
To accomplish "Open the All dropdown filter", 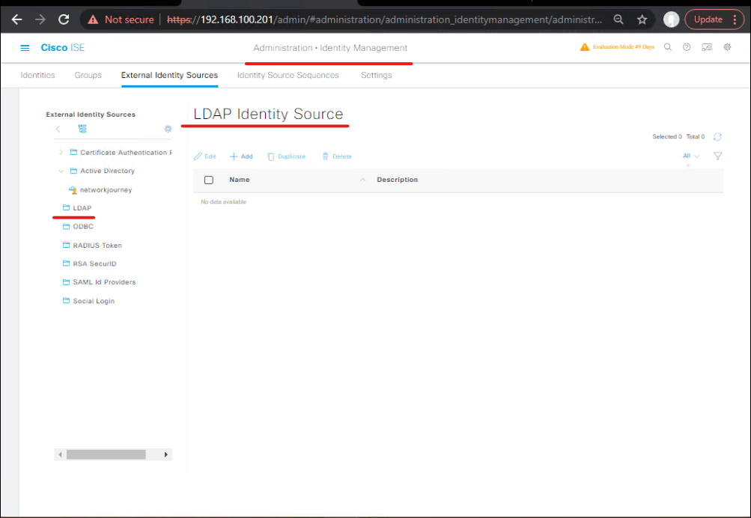I will [x=690, y=156].
